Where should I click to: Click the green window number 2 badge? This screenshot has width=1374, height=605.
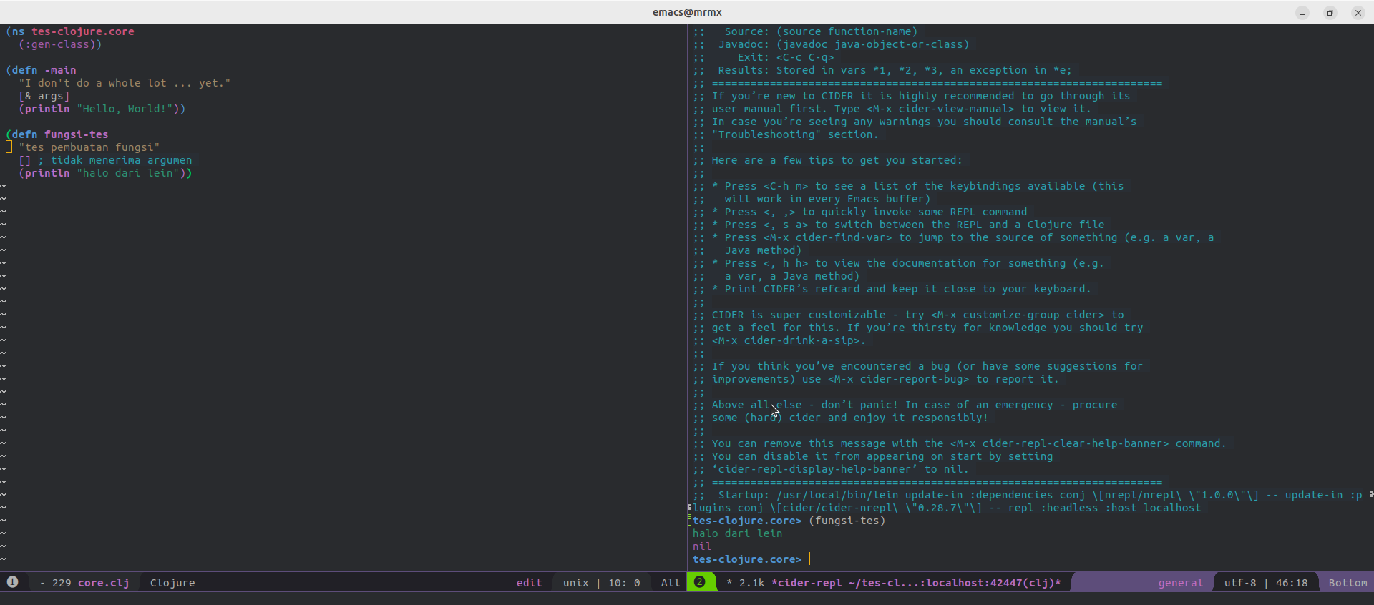[x=700, y=582]
